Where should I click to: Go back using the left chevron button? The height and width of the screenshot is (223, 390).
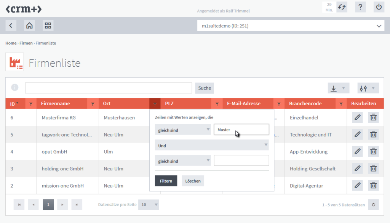click(x=11, y=26)
